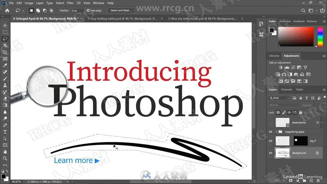Image resolution: width=327 pixels, height=184 pixels.
Task: Switch to the Channels tab
Action: pos(286,90)
